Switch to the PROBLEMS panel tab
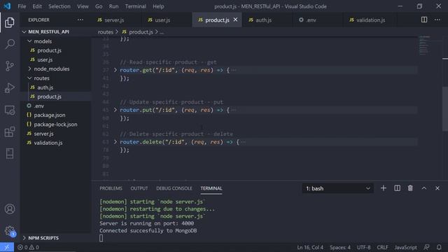Viewport: 448px width, 252px height. 111,188
